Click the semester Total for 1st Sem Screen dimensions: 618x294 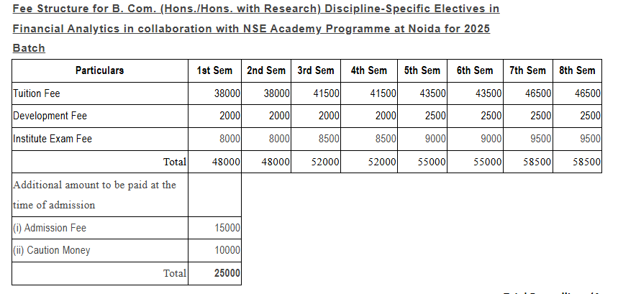[226, 162]
